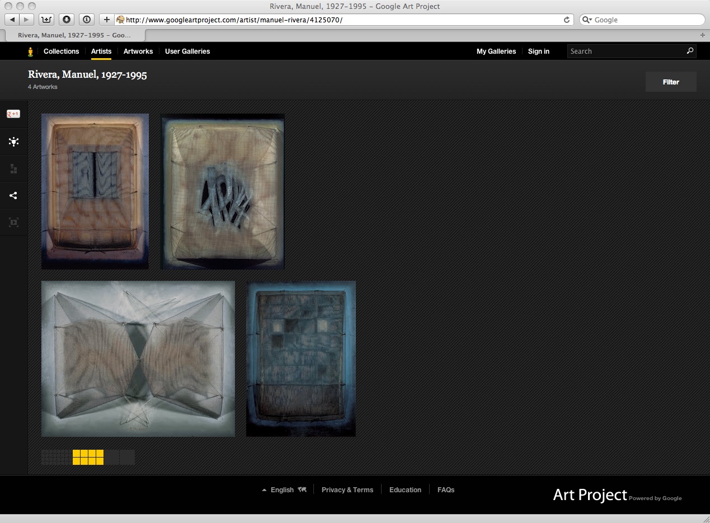Click the browser address bar
This screenshot has width=710, height=523.
tap(343, 20)
